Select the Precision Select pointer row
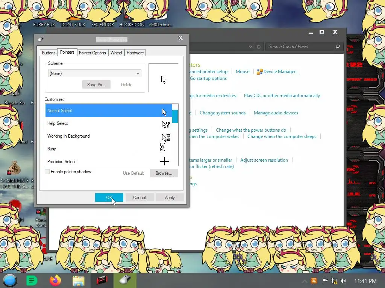 (109, 161)
